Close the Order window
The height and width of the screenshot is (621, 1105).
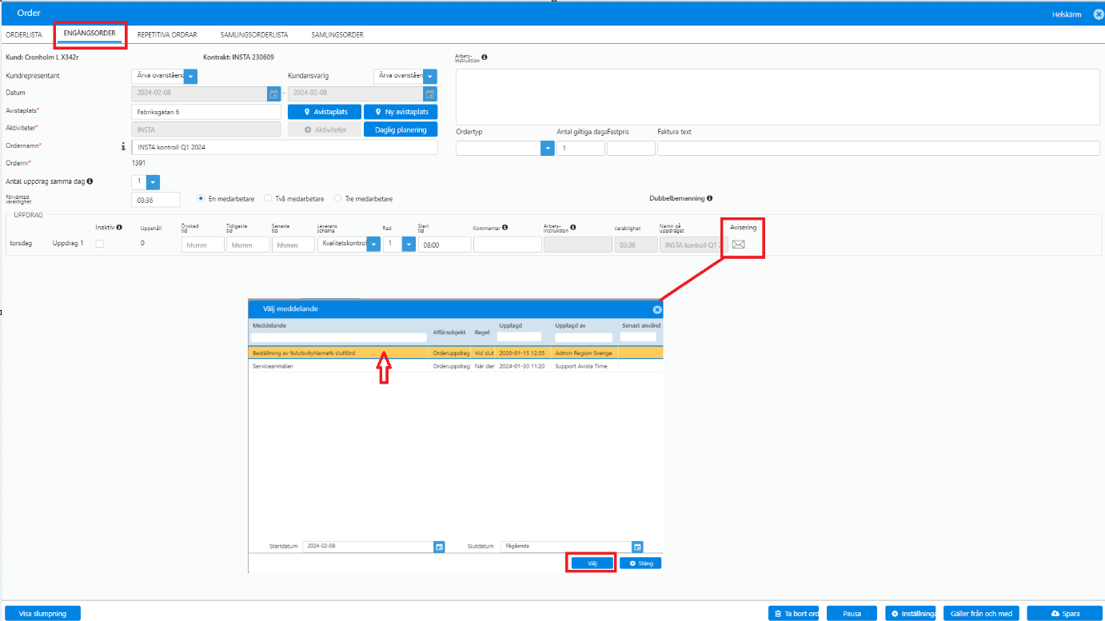pyautogui.click(x=1098, y=14)
